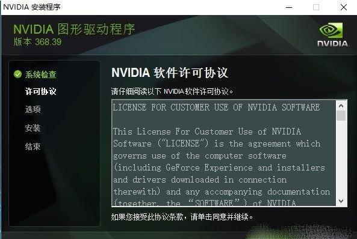Click the 'NVIDIA 软件许可协议' heading
The width and height of the screenshot is (357, 239).
tap(170, 73)
